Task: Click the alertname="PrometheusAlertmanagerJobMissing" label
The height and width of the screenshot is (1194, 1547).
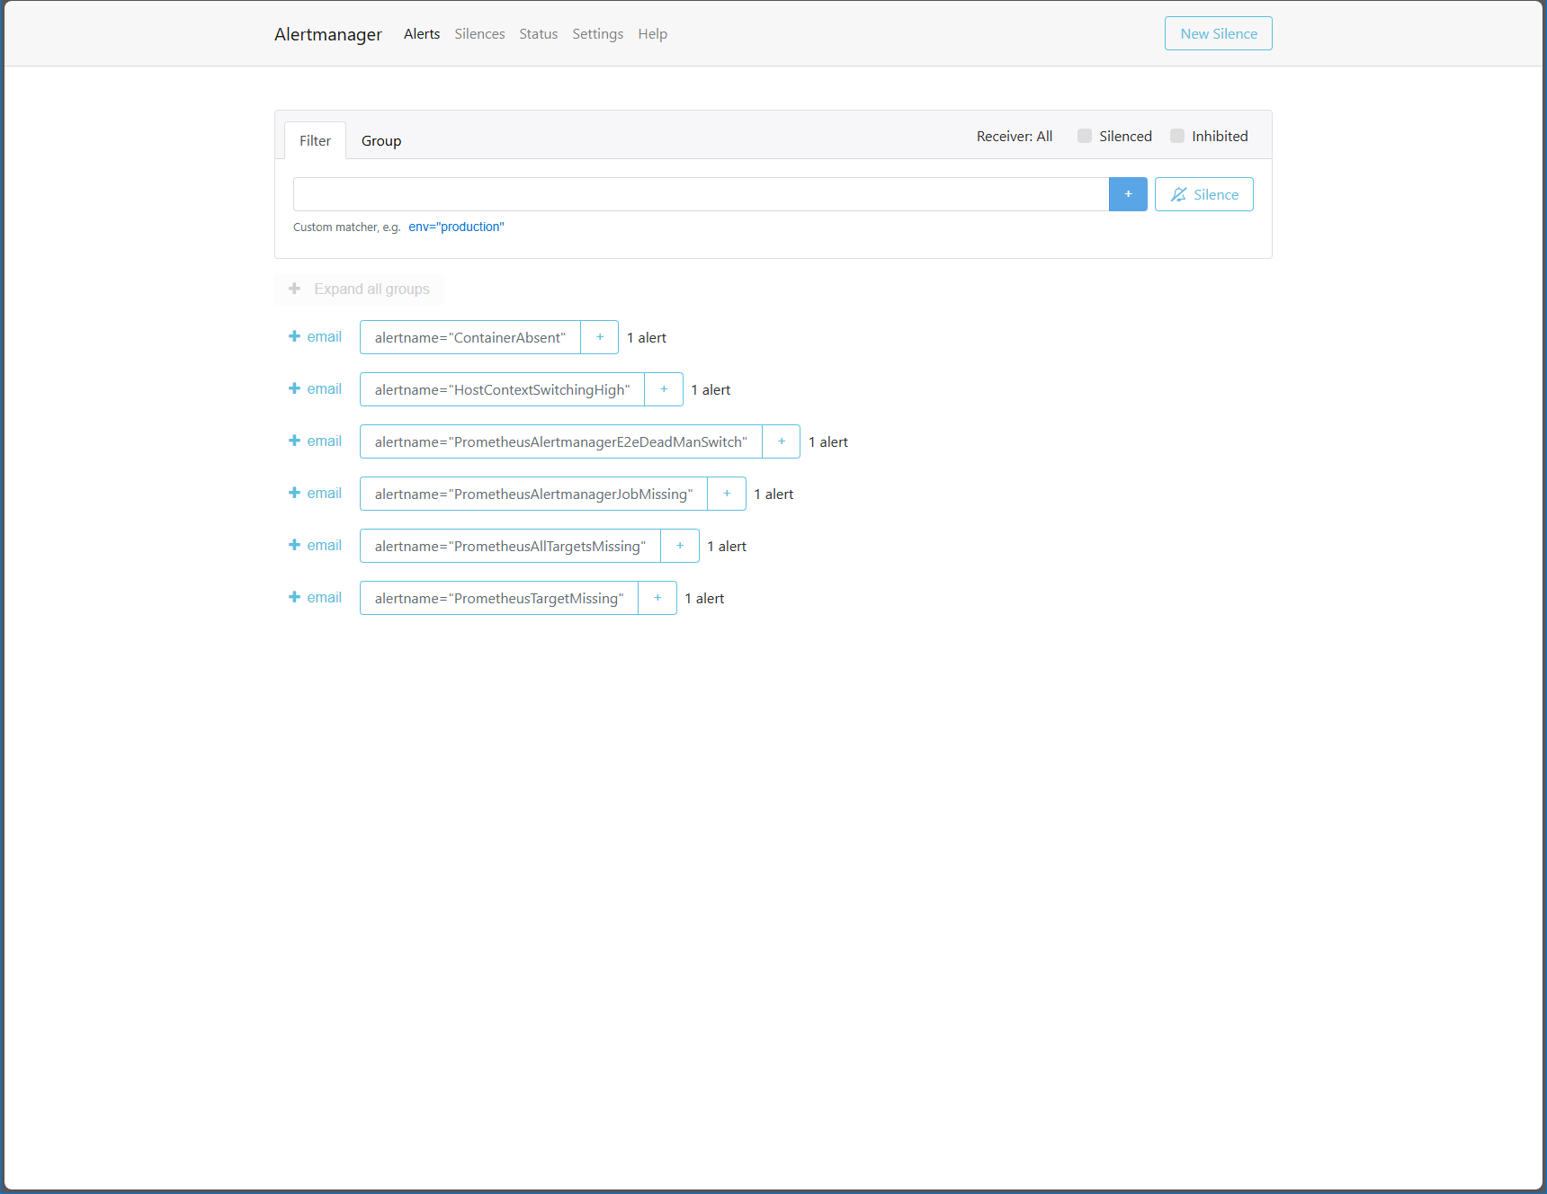Action: pos(533,494)
